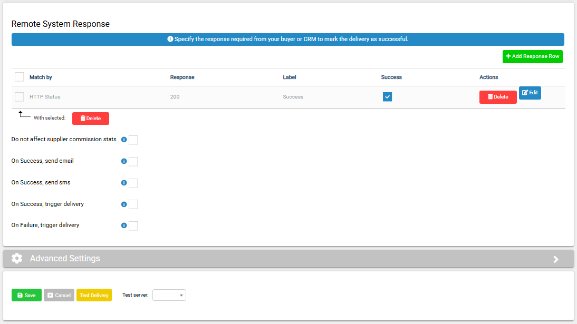Delete selected rows with With selected button

tap(91, 119)
